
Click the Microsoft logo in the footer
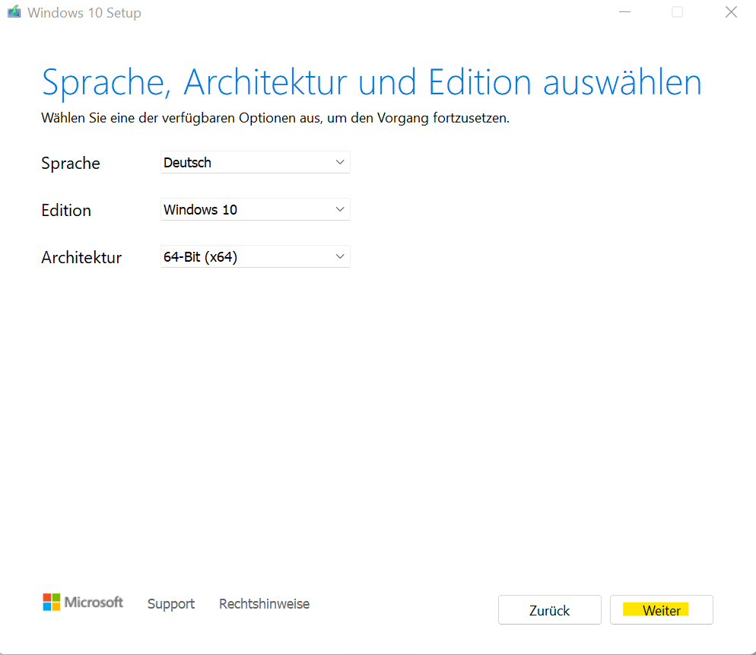tap(83, 603)
